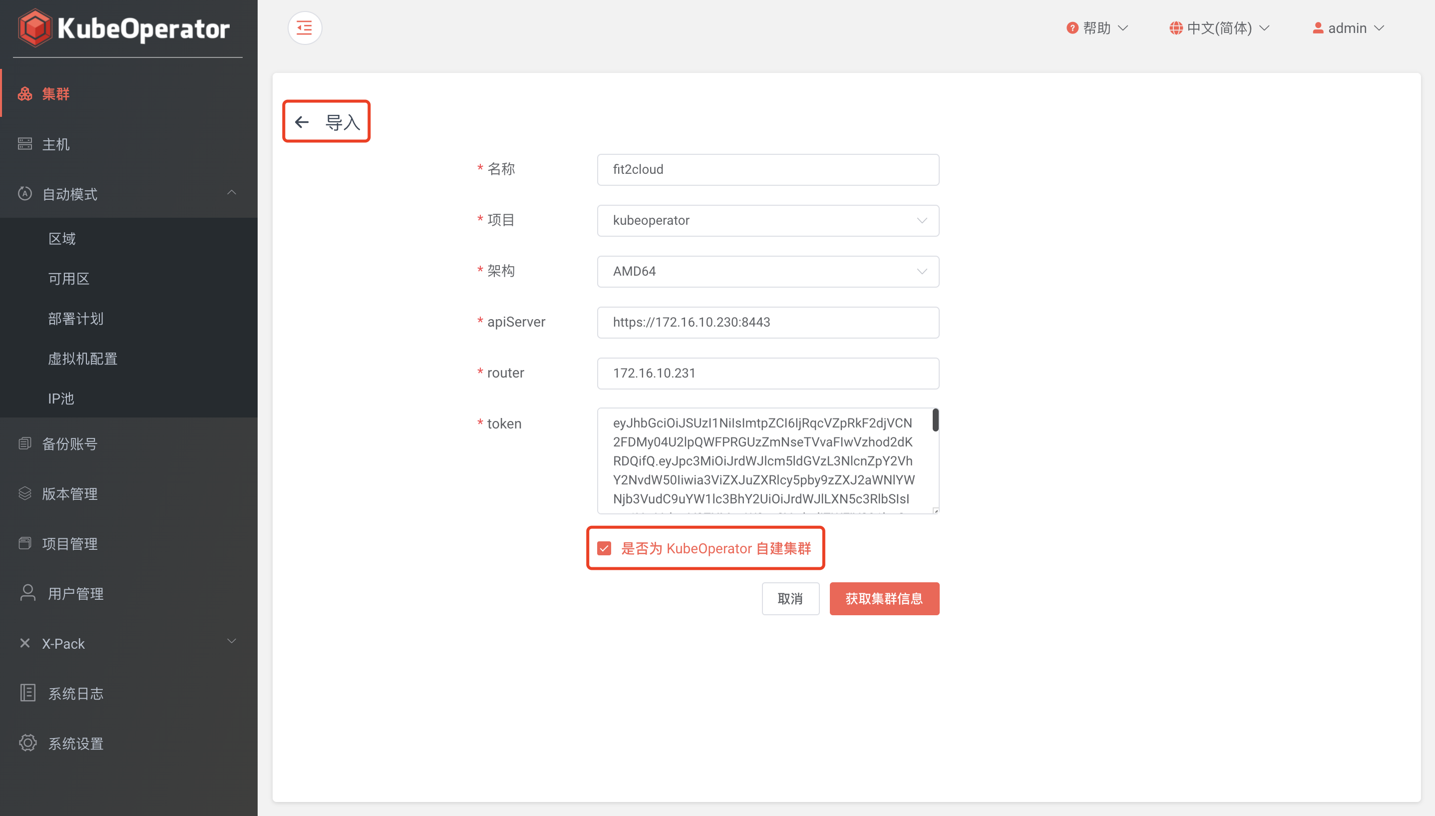
Task: Open the 系统日志 menu item
Action: pos(129,693)
